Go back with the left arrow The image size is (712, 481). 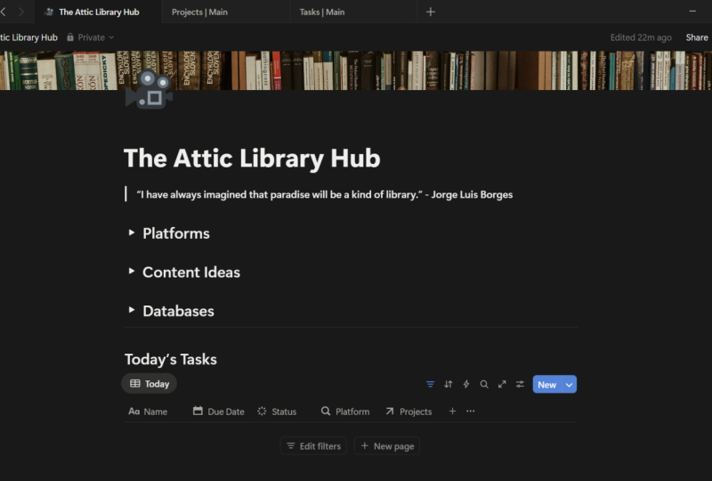(x=4, y=12)
